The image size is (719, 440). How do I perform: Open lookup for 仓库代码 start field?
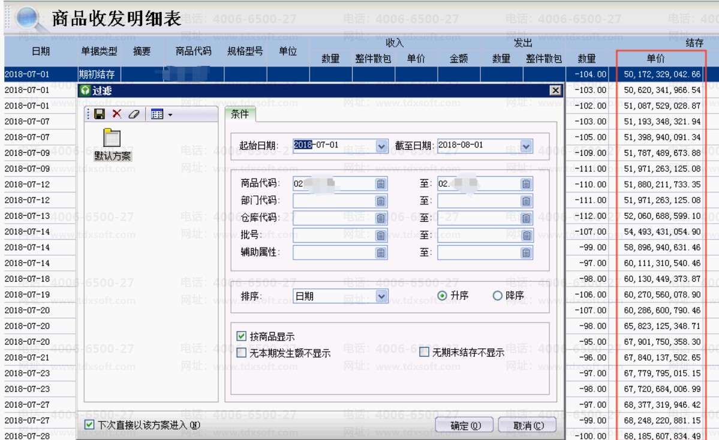tap(381, 218)
